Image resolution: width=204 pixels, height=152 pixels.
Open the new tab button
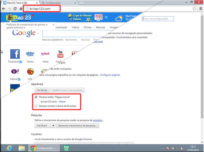tap(82, 3)
